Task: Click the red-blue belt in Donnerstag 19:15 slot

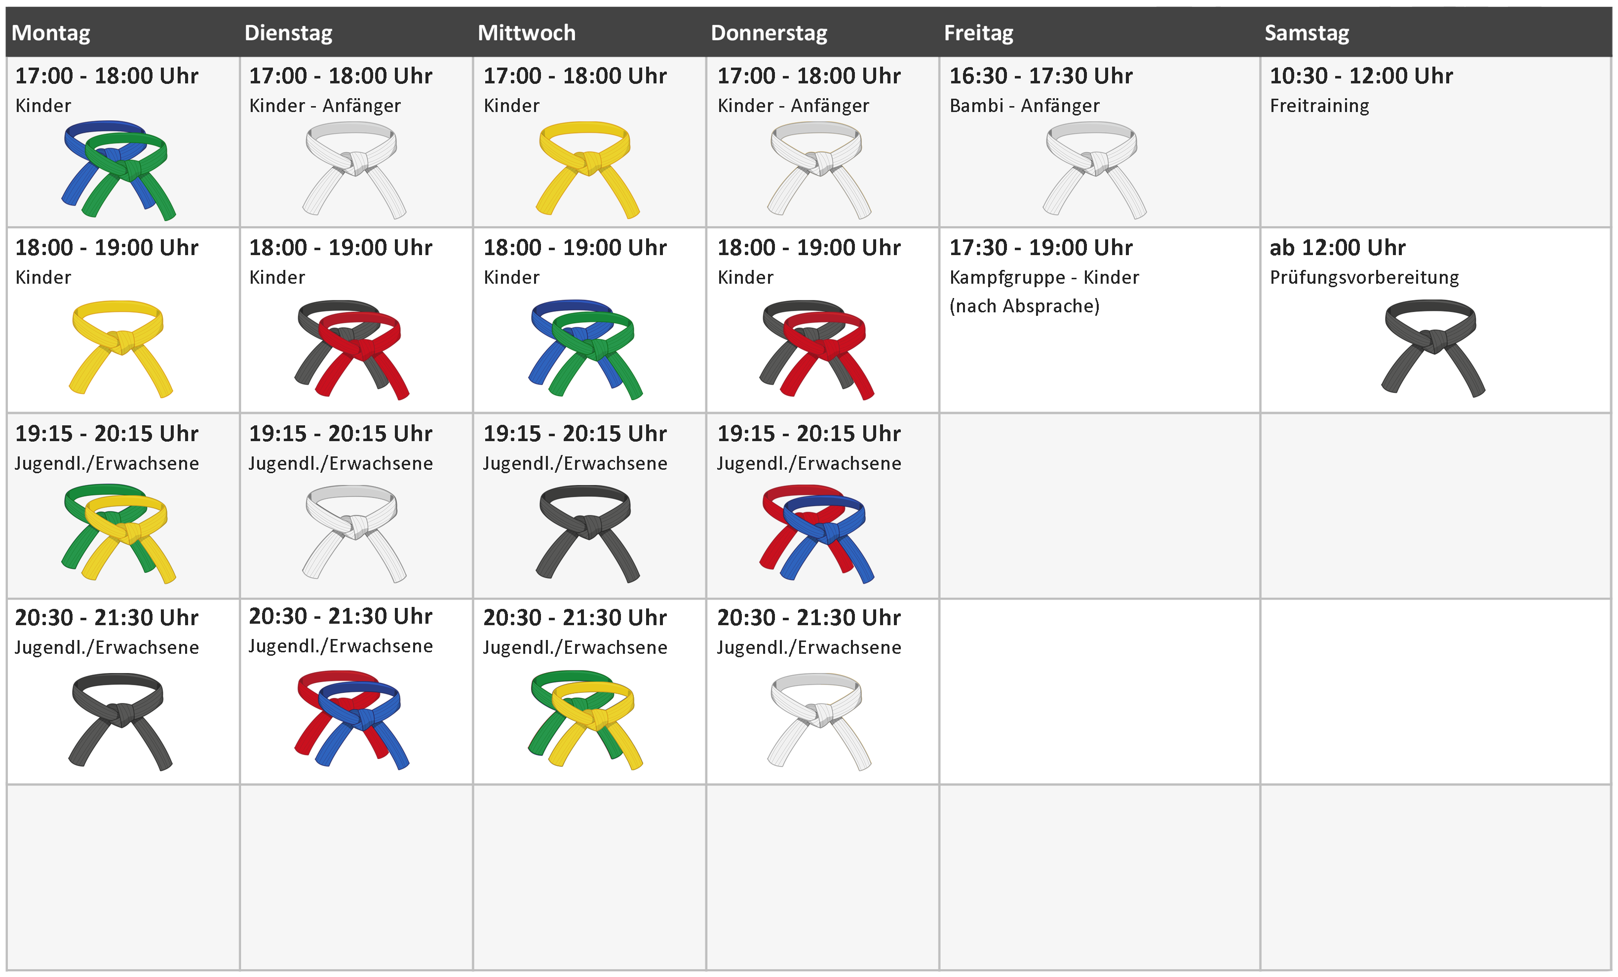Action: (x=817, y=533)
